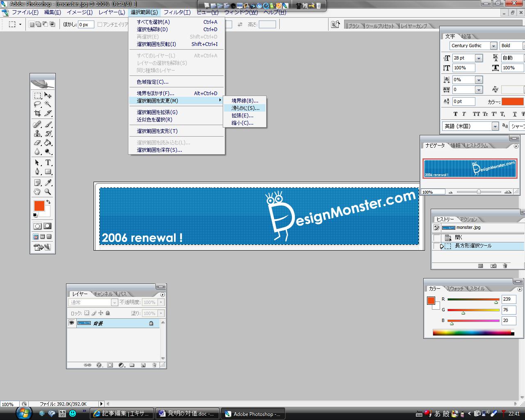Image resolution: width=525 pixels, height=420 pixels.
Task: Click the ぼかし feather input field
Action: click(86, 25)
